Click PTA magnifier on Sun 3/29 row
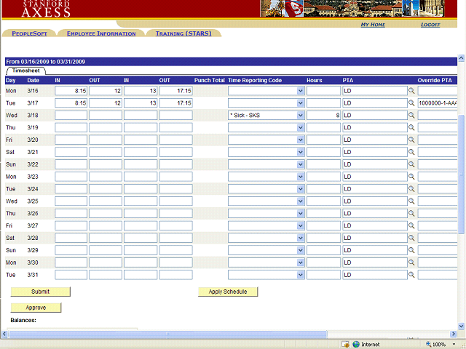The image size is (466, 349). (x=411, y=250)
